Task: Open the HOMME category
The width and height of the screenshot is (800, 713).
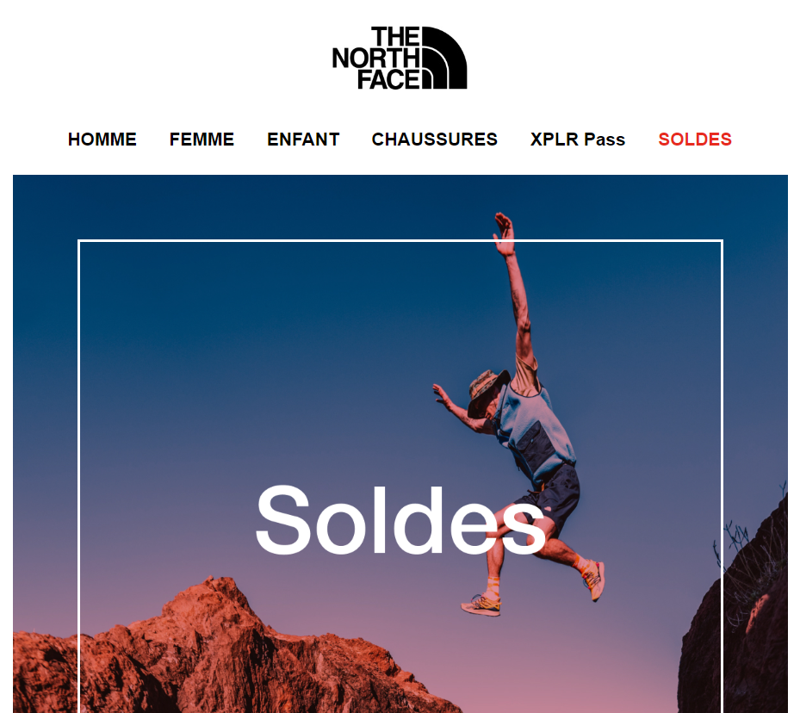Action: coord(102,139)
